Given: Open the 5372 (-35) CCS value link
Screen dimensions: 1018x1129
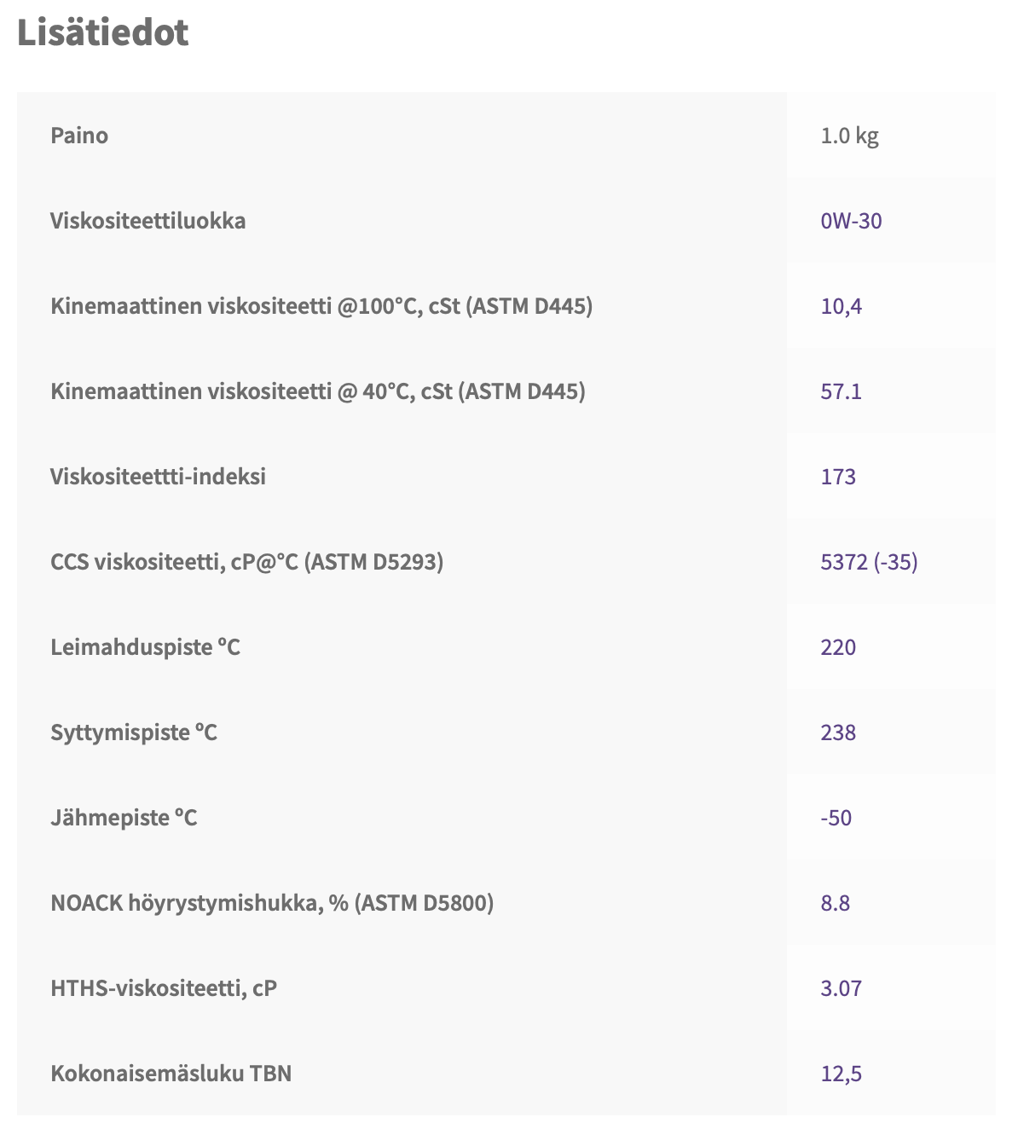Looking at the screenshot, I should (869, 562).
